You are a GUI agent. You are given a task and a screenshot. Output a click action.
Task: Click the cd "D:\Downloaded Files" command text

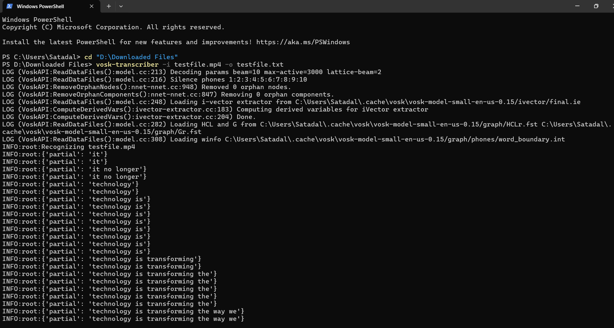[x=131, y=57]
